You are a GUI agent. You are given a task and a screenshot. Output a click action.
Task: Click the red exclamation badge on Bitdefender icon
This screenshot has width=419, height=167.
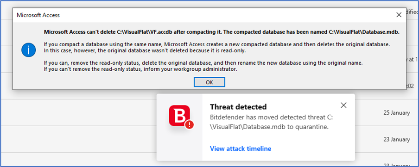190,124
